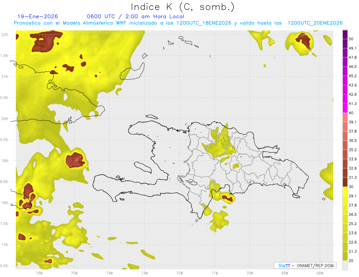Click the colorbar value "22.6"
Screen dimensions: 359x277
[x=353, y=242]
